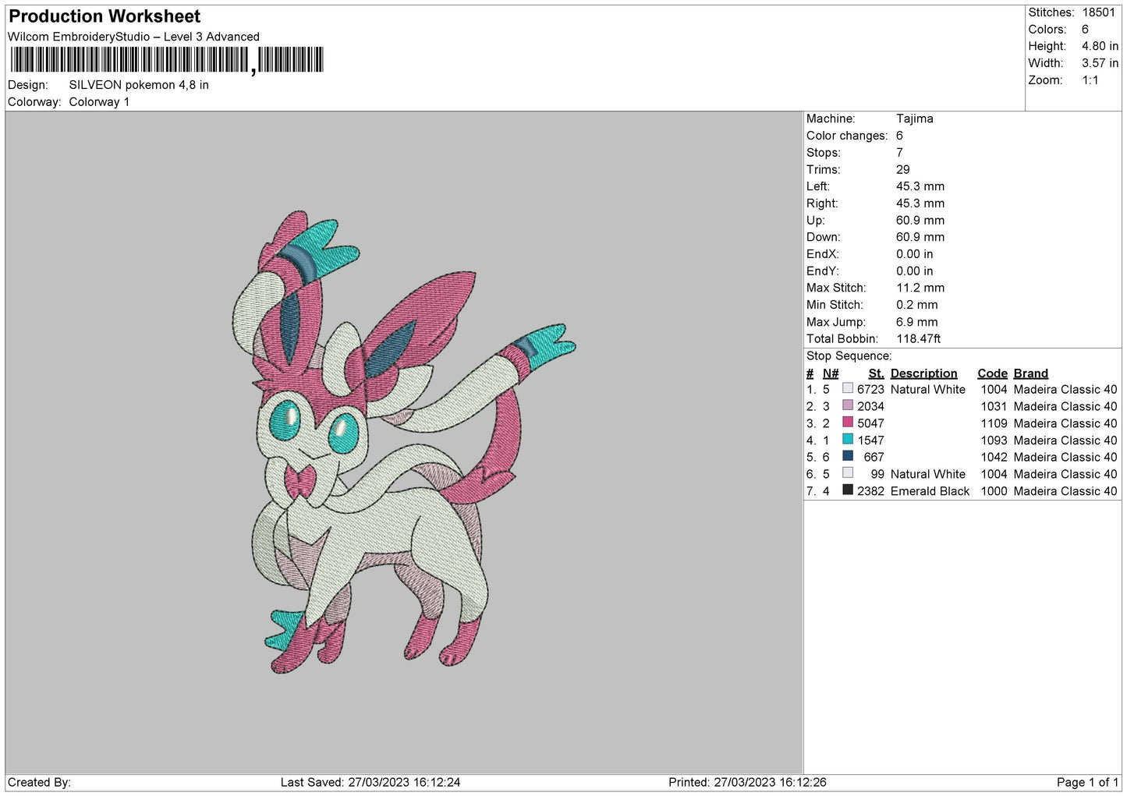Click the dark blue 667 color swatch
Screen dimensions: 1127x796
(847, 456)
